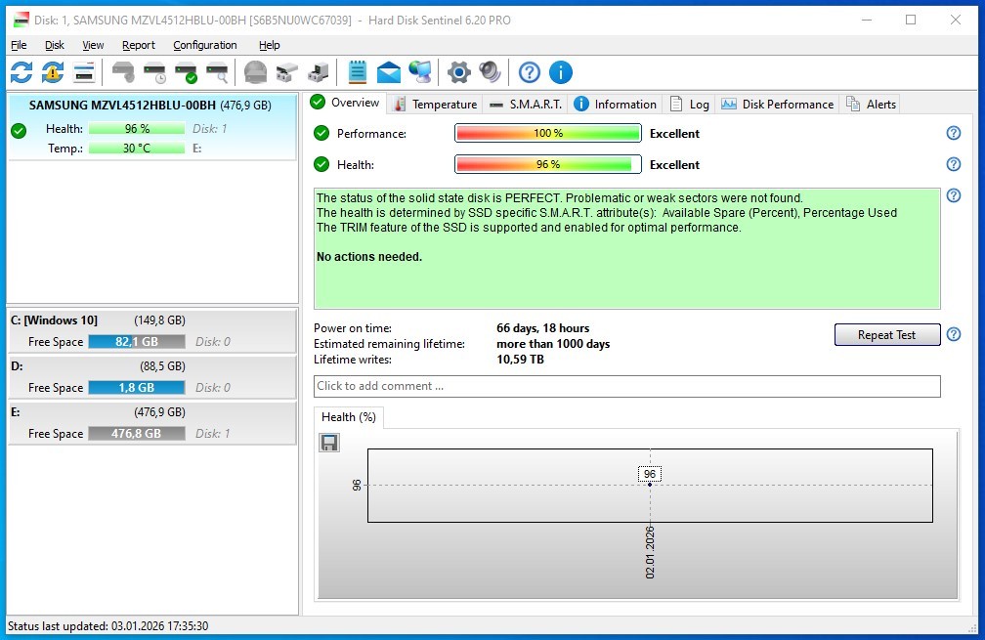Open the File menu
The image size is (985, 640).
tap(19, 45)
